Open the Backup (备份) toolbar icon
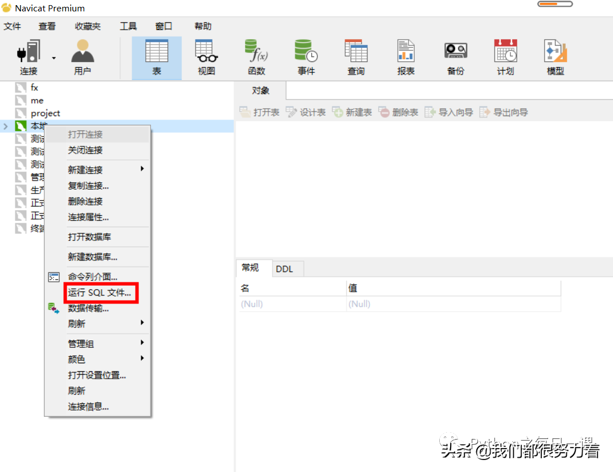This screenshot has width=613, height=472. (456, 58)
